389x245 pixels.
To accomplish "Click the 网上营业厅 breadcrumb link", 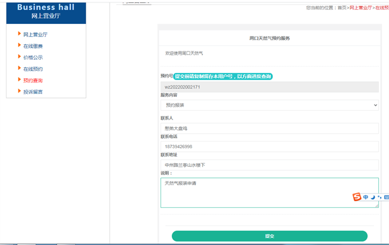I will (360, 8).
